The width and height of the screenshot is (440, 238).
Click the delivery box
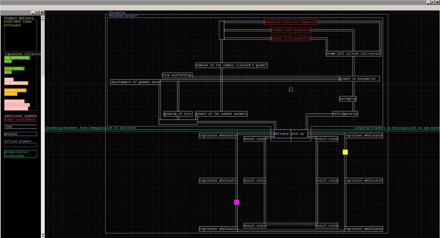click(281, 134)
